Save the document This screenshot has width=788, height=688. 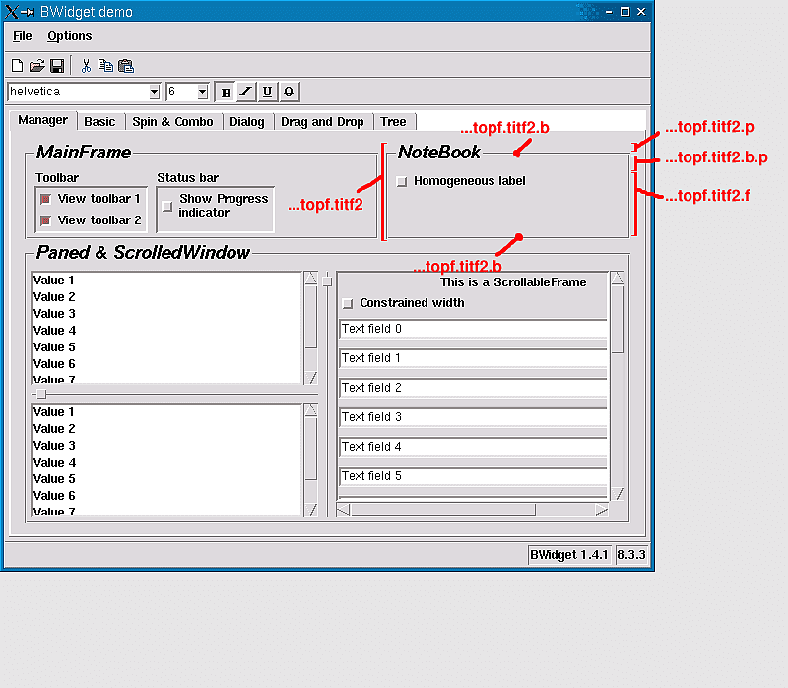tap(58, 65)
